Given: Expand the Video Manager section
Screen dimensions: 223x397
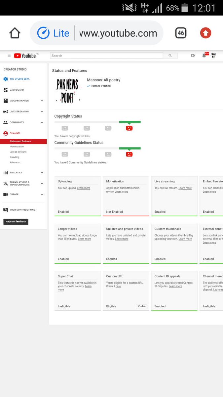Looking at the screenshot, I should [x=42, y=101].
